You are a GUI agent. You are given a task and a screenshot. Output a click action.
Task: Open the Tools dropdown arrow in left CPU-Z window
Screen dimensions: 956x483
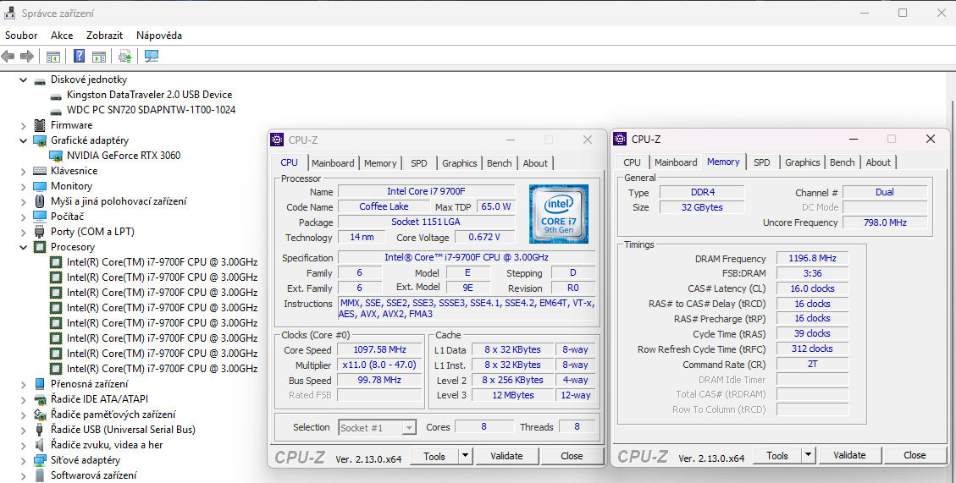click(x=465, y=456)
